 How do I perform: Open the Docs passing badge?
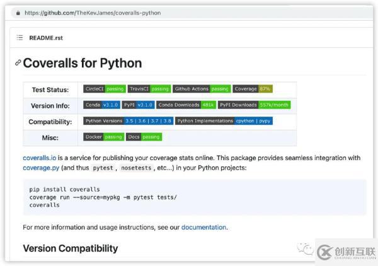144,137
